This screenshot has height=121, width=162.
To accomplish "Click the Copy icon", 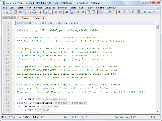I will (x=45, y=12).
